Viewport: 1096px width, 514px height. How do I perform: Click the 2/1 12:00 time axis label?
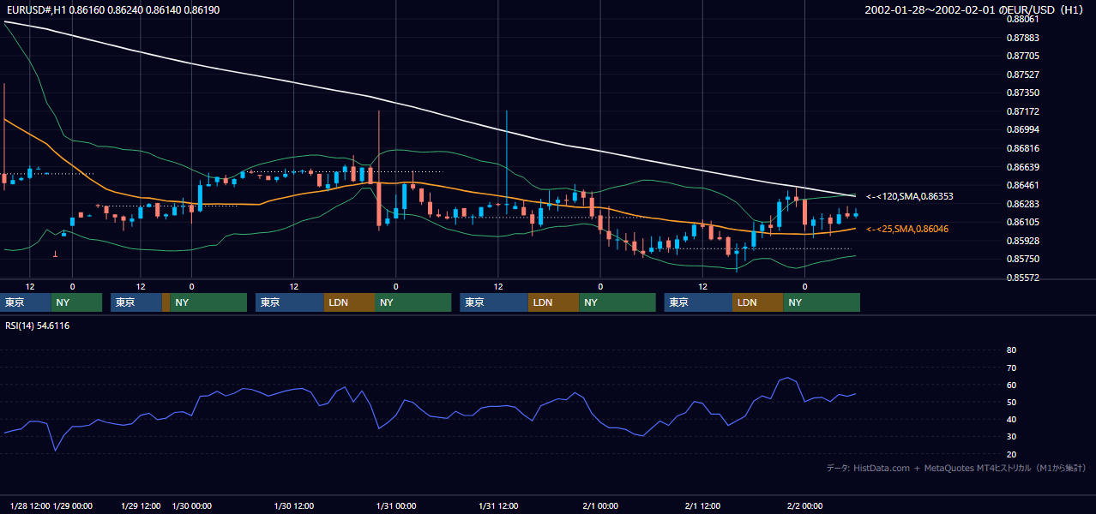[702, 505]
